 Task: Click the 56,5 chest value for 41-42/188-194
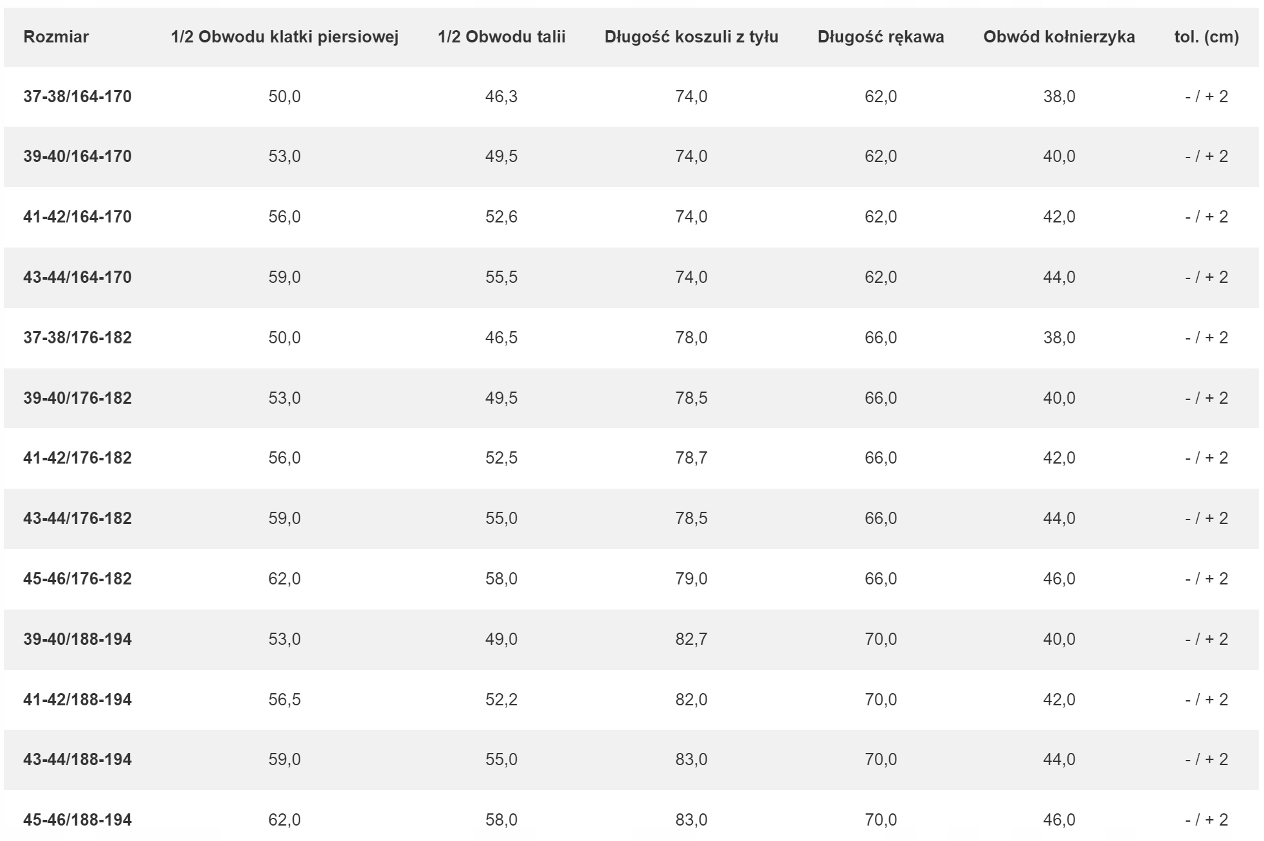(285, 700)
